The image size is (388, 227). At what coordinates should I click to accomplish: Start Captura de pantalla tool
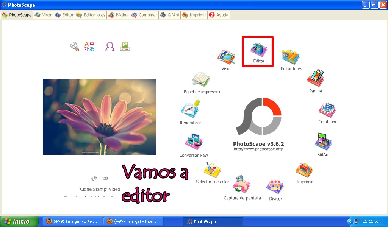[x=242, y=188]
